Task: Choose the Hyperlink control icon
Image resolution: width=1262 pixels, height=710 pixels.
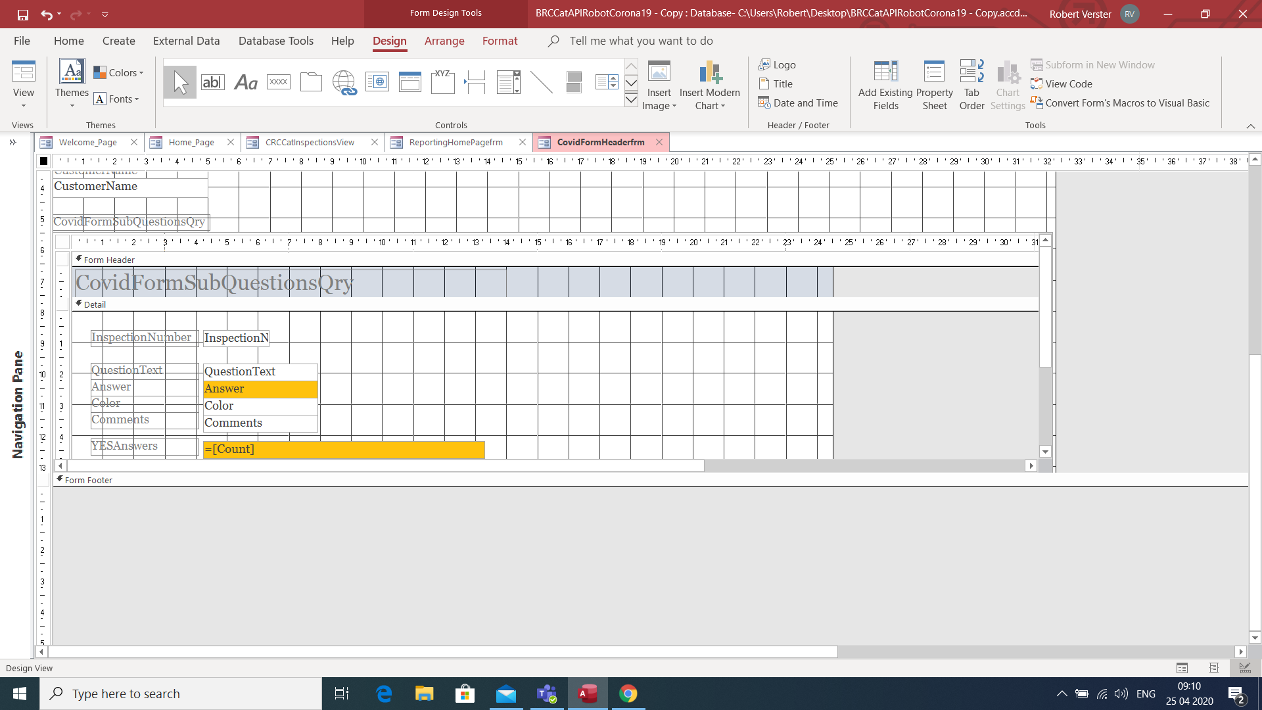Action: (344, 82)
